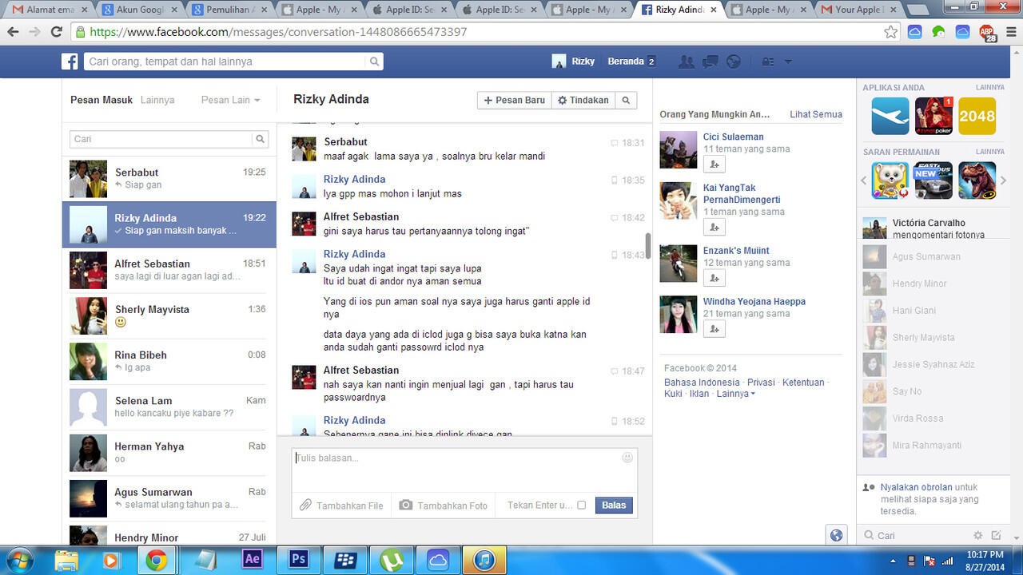The width and height of the screenshot is (1023, 575).
Task: Click 'Pesan Baru' button
Action: (515, 100)
